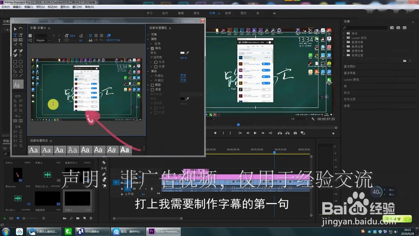Viewport: 419px width, 236px height.
Task: Click the center-align text icon
Action: [x=96, y=36]
